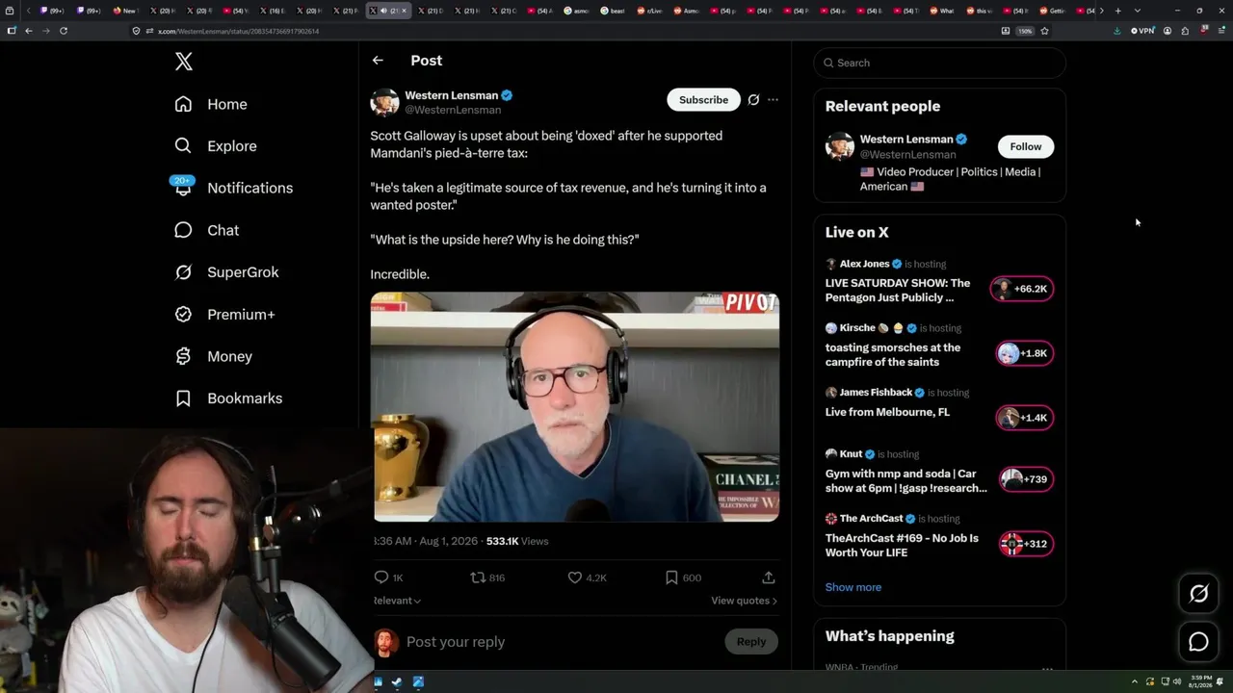This screenshot has height=693, width=1233.
Task: Close the active X tab
Action: tap(404, 11)
